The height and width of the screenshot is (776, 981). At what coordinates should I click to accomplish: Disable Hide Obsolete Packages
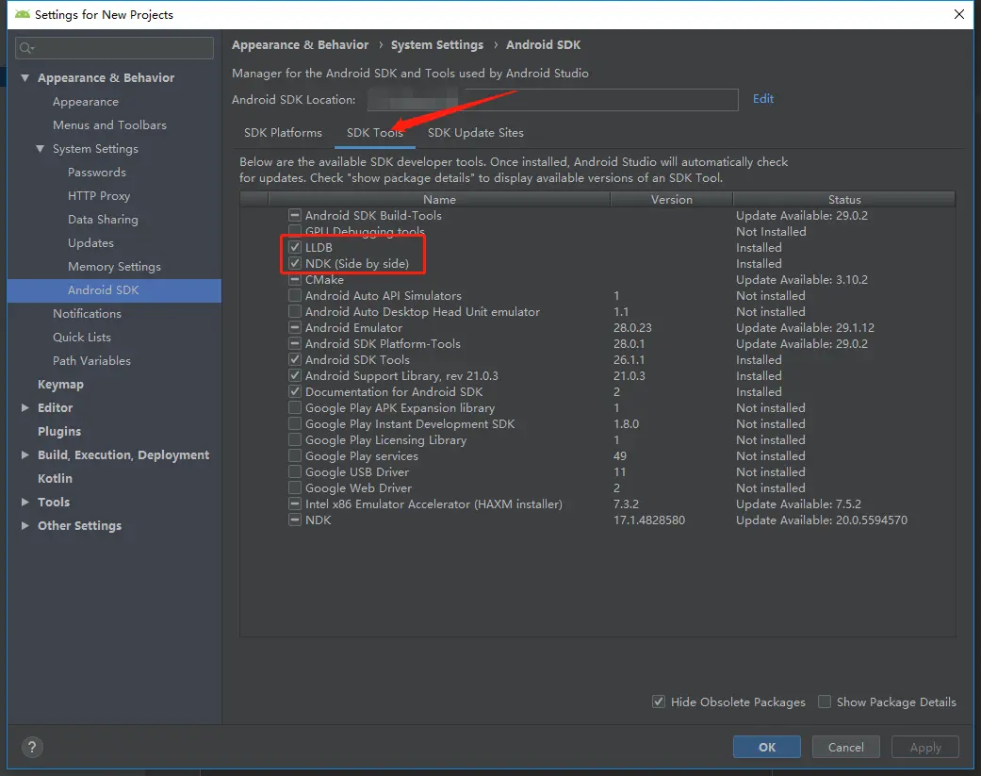658,702
